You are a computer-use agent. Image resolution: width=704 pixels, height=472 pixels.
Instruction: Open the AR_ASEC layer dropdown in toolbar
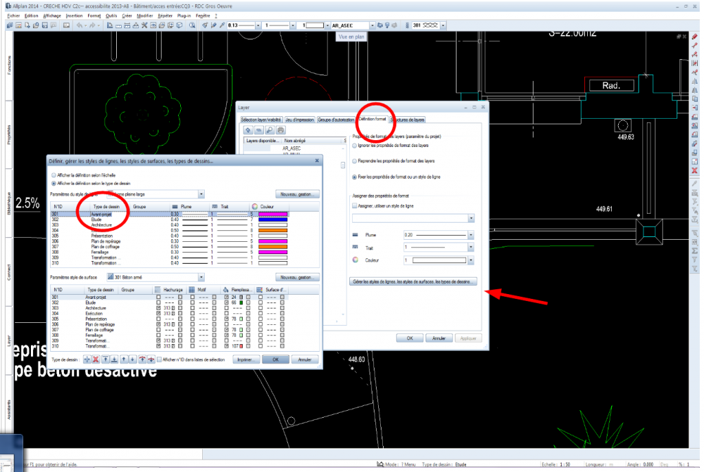372,25
